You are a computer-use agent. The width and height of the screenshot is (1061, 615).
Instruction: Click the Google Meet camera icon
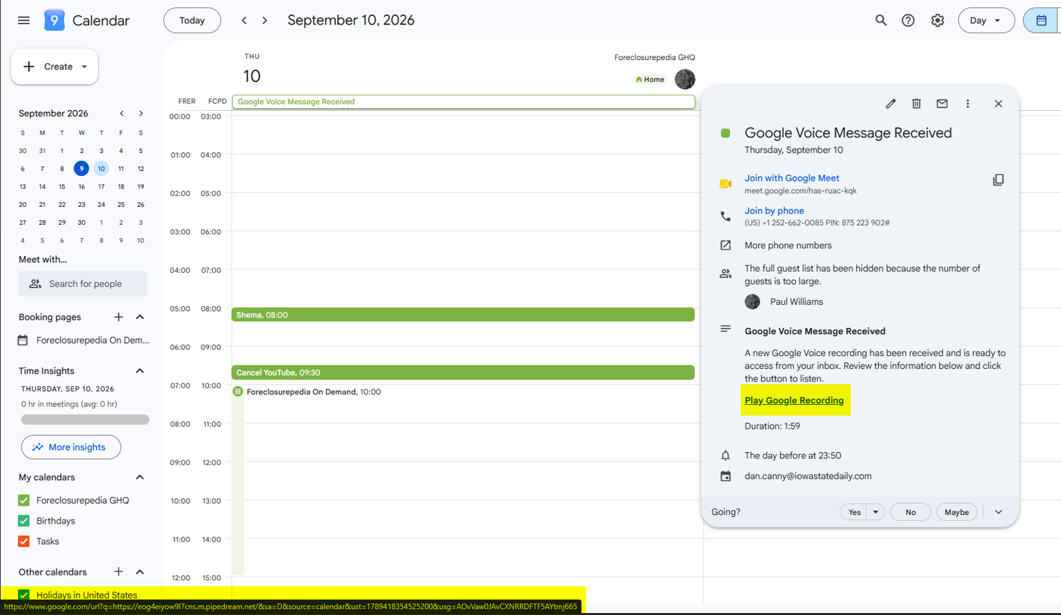[725, 183]
